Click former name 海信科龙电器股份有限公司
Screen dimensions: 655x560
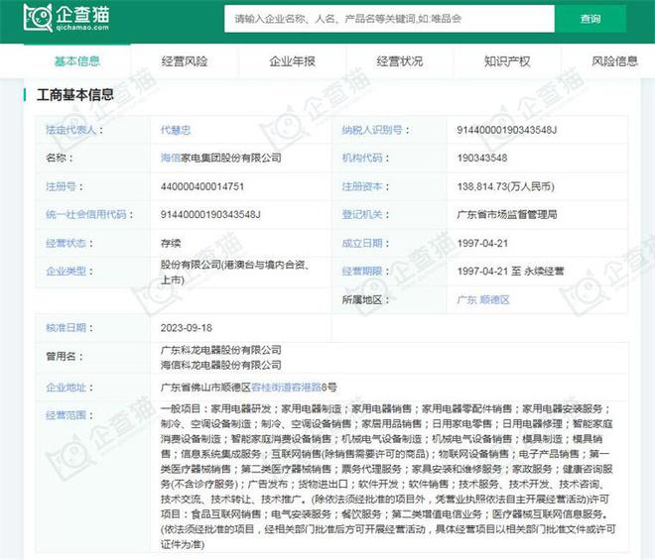(221, 365)
